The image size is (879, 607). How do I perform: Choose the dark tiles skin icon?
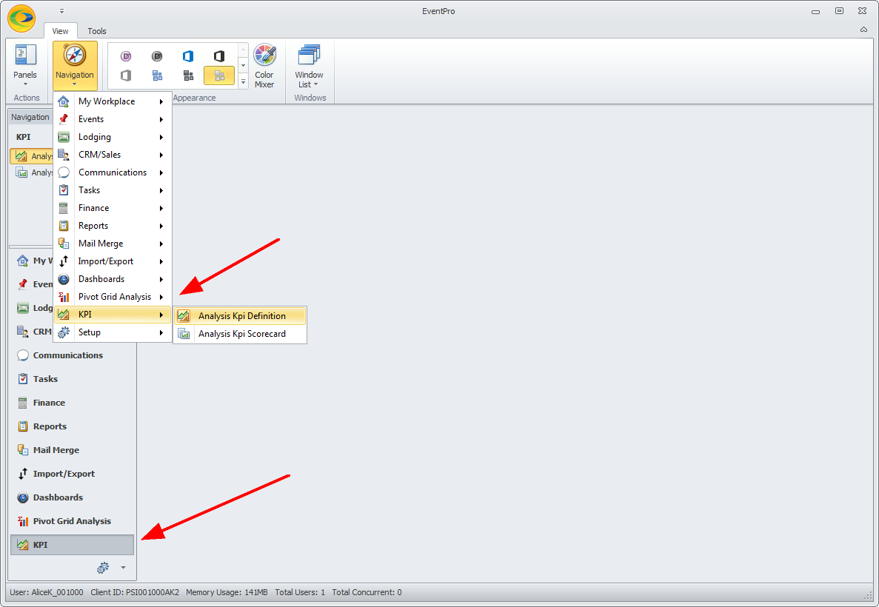coord(188,75)
